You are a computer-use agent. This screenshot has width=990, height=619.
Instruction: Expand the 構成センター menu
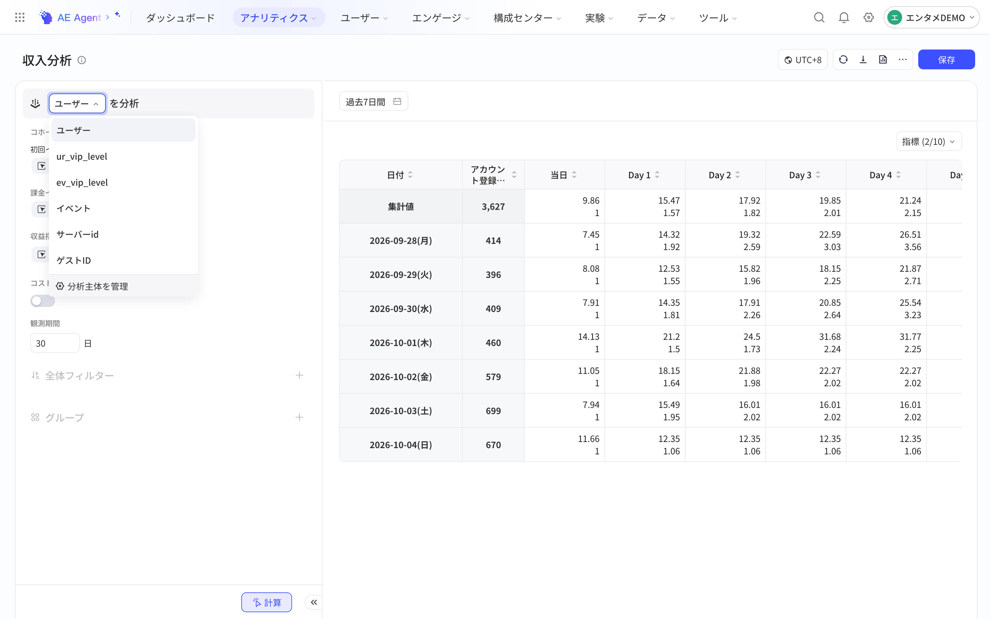(527, 18)
